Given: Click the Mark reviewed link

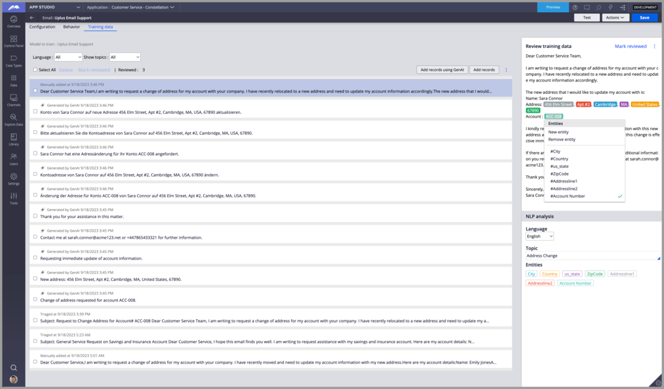Looking at the screenshot, I should 630,46.
